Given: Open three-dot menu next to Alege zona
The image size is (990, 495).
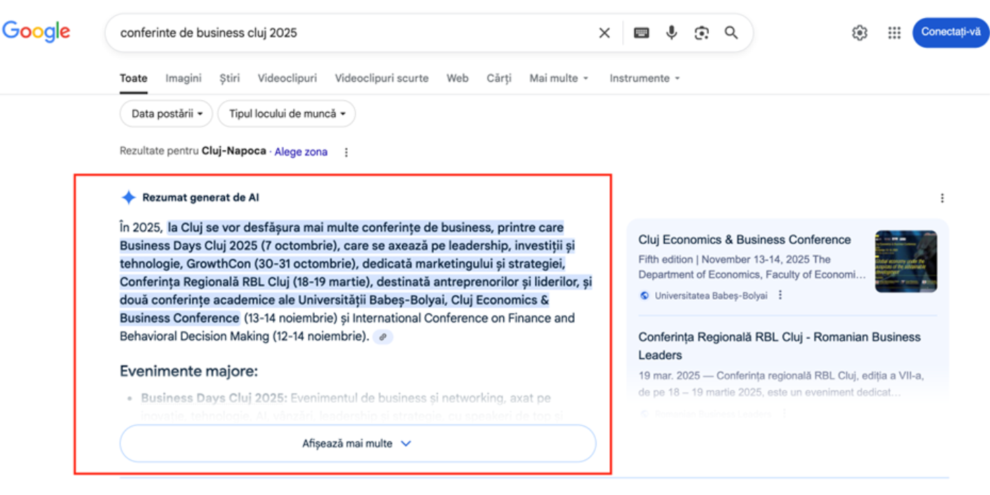Looking at the screenshot, I should click(346, 152).
